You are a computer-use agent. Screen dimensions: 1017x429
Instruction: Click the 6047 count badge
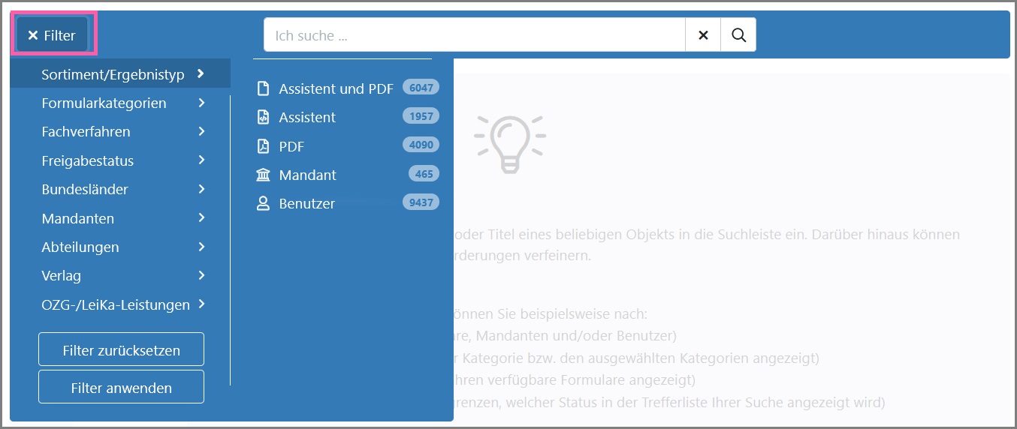click(x=421, y=88)
